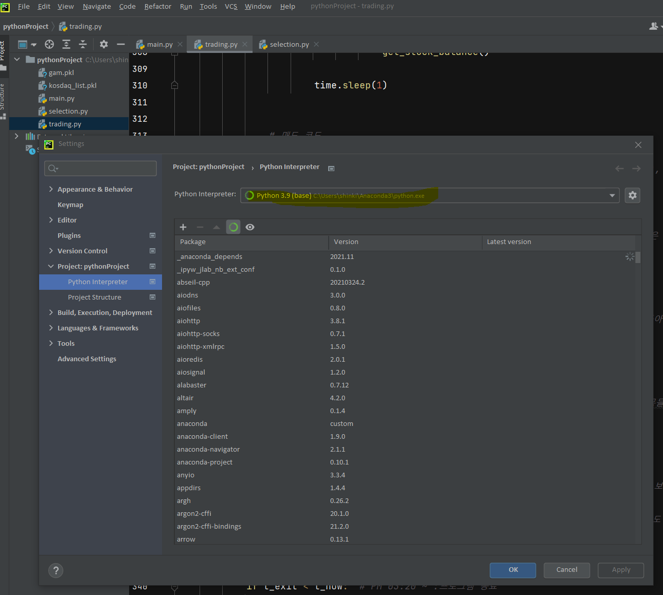Expand Build, Execution, Deployment section

coord(51,312)
